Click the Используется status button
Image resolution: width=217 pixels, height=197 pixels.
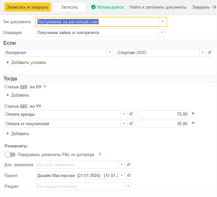107,7
